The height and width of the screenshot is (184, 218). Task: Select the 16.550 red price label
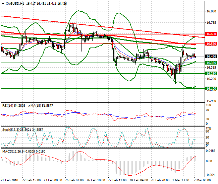tap(211, 44)
